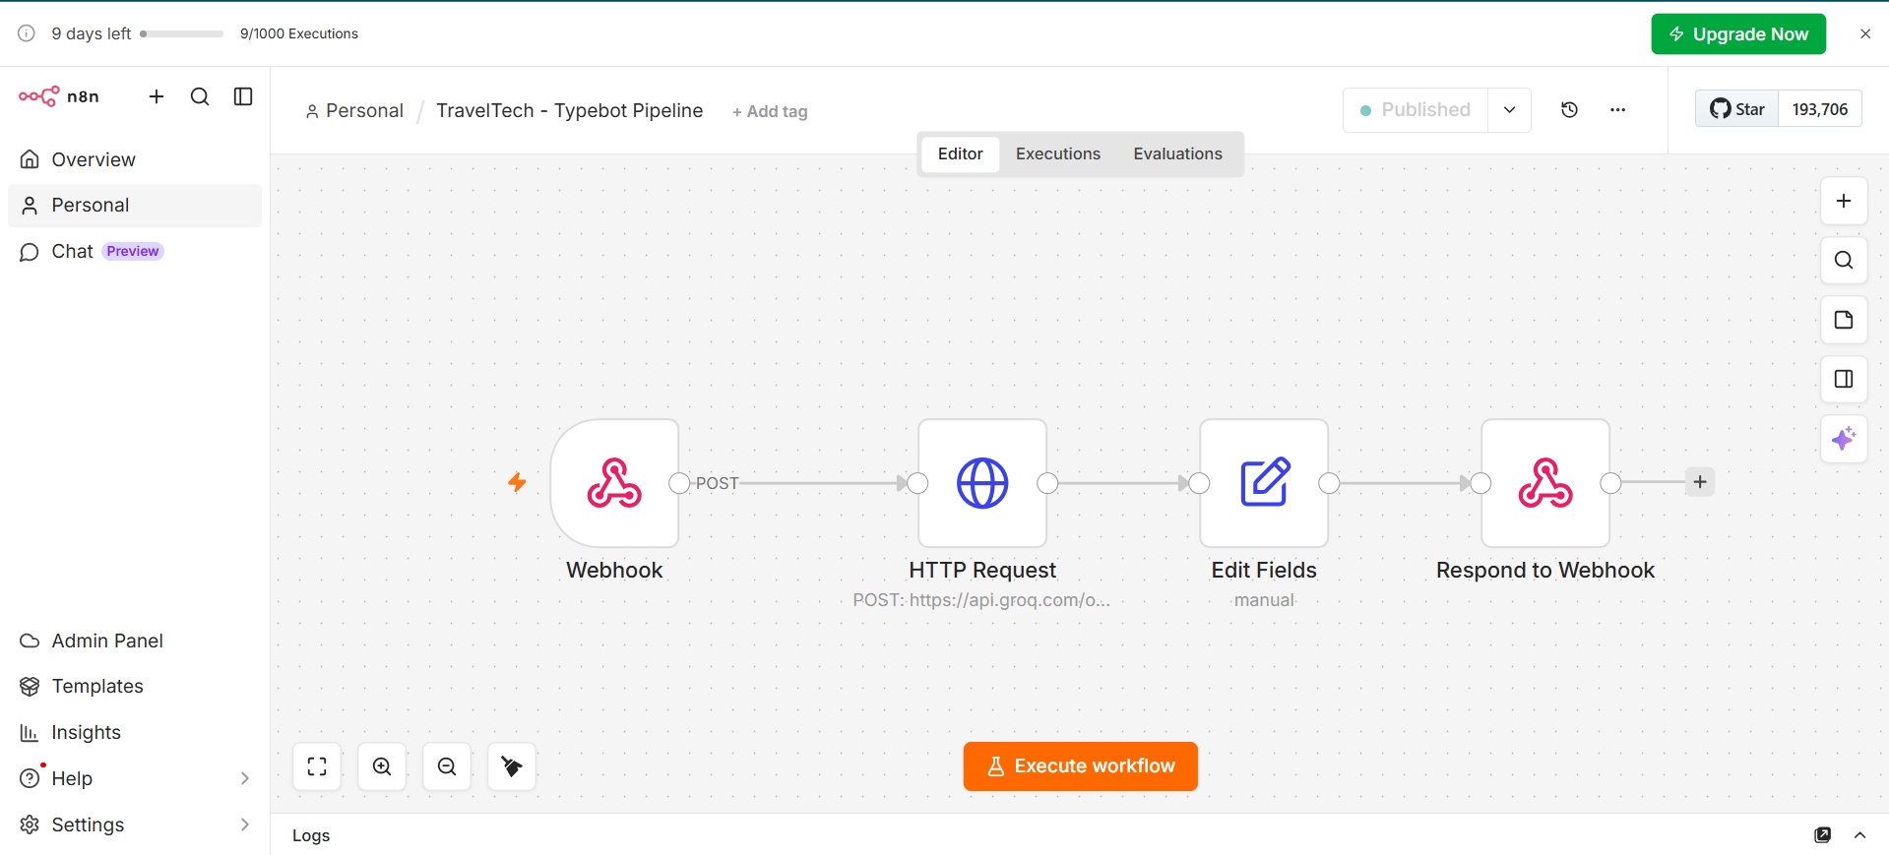1889x855 pixels.
Task: Click Add tag
Action: click(770, 112)
